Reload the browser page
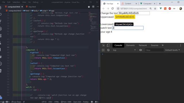Screen dimensions: 184x103 (112, 9)
